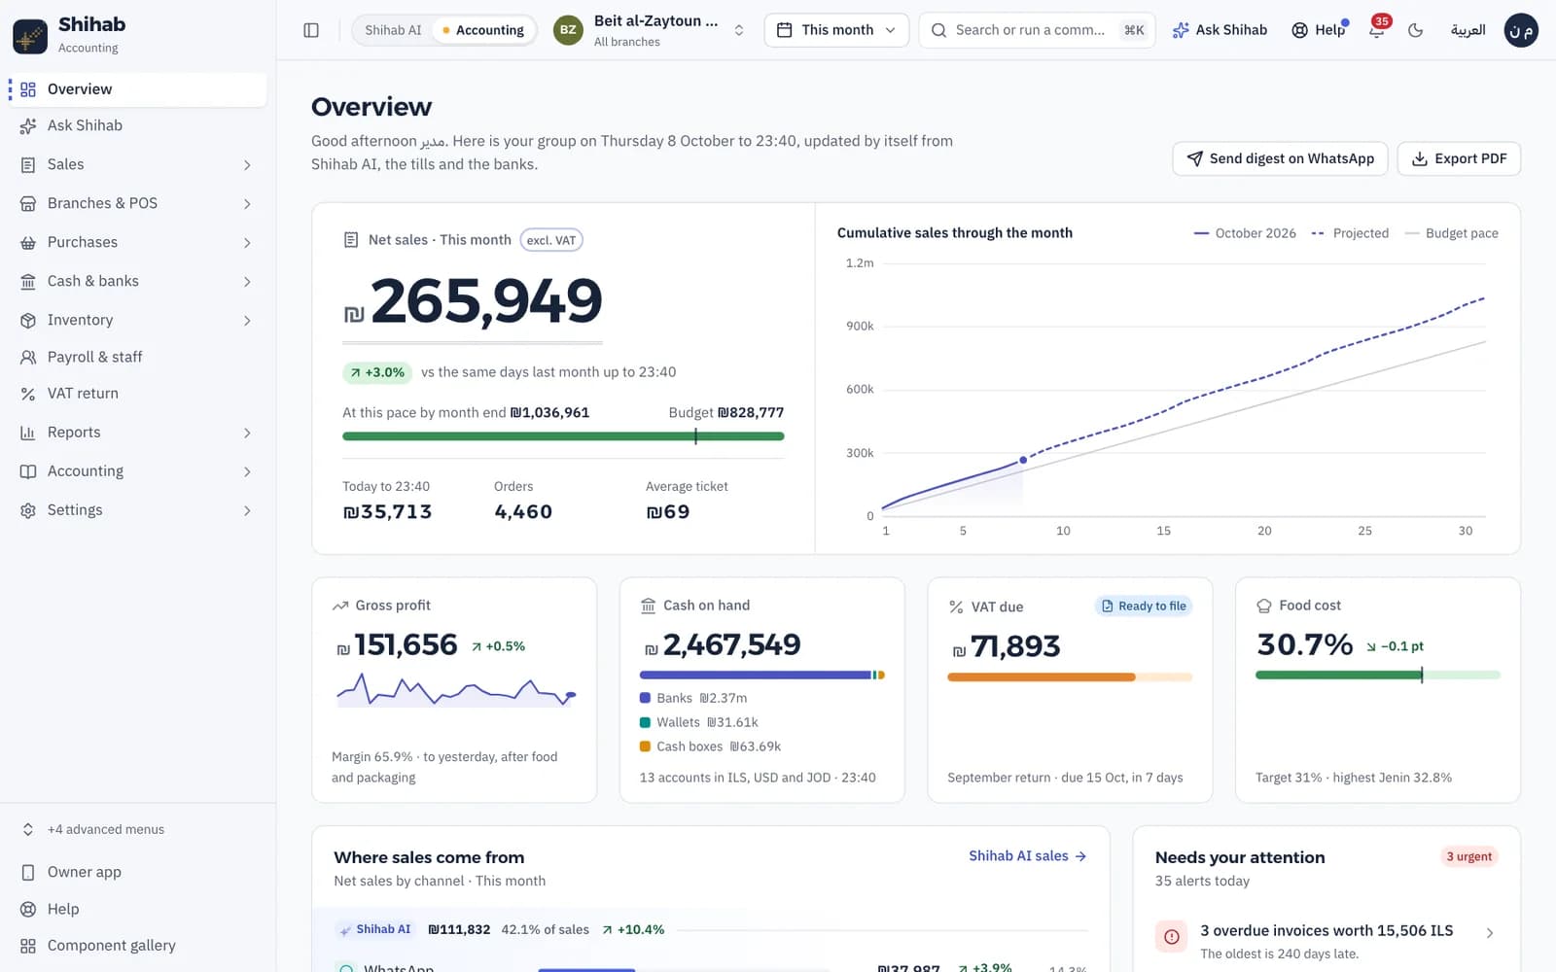Image resolution: width=1556 pixels, height=972 pixels.
Task: Open Ask Shihab in the sidebar
Action: (x=136, y=125)
